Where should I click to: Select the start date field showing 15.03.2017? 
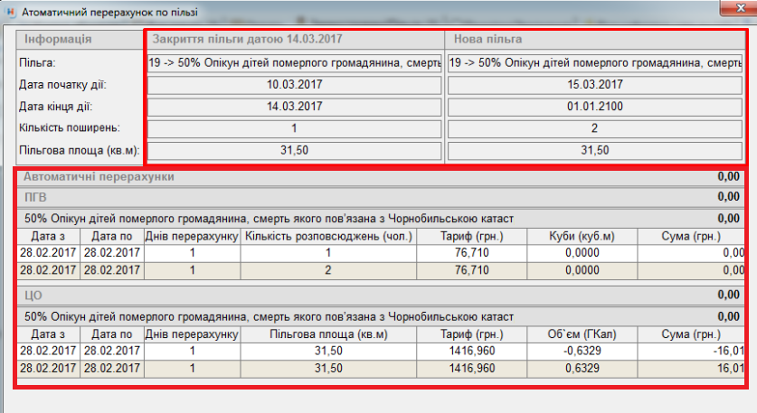tap(595, 85)
